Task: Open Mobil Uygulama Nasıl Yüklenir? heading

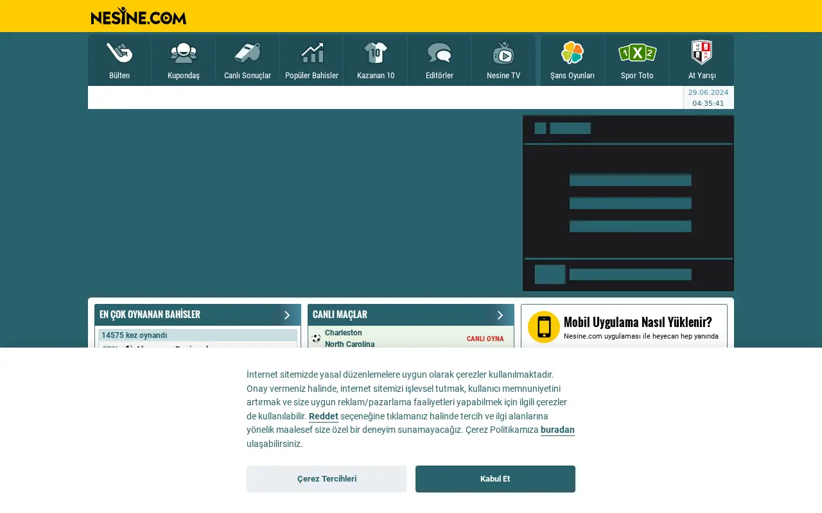Action: (x=638, y=322)
